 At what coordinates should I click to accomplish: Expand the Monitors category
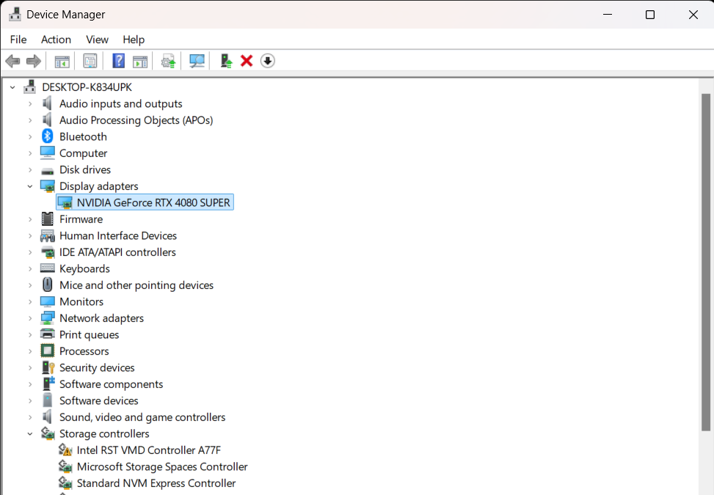[x=30, y=301]
